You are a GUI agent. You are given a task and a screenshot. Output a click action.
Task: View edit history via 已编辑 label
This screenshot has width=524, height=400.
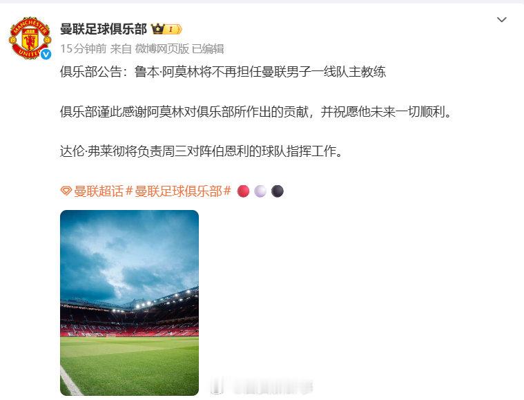pos(208,49)
